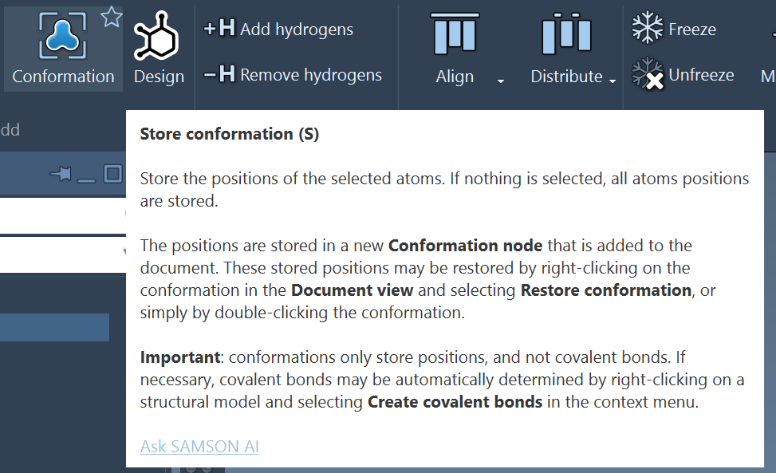
Task: Maximize the docked panel with square icon
Action: [112, 173]
